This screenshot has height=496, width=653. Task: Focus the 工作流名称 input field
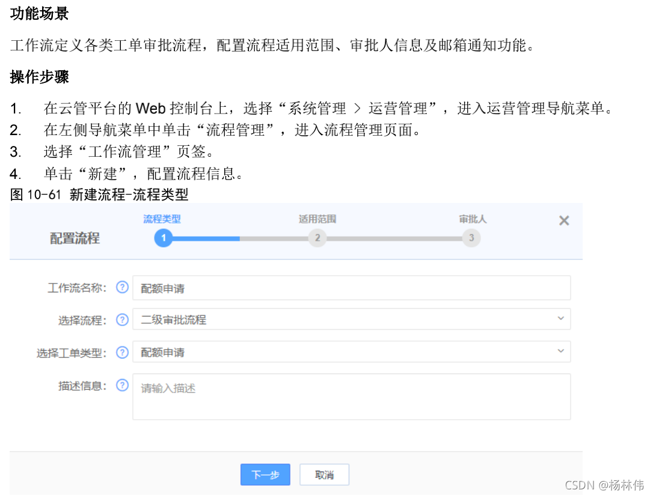[352, 288]
